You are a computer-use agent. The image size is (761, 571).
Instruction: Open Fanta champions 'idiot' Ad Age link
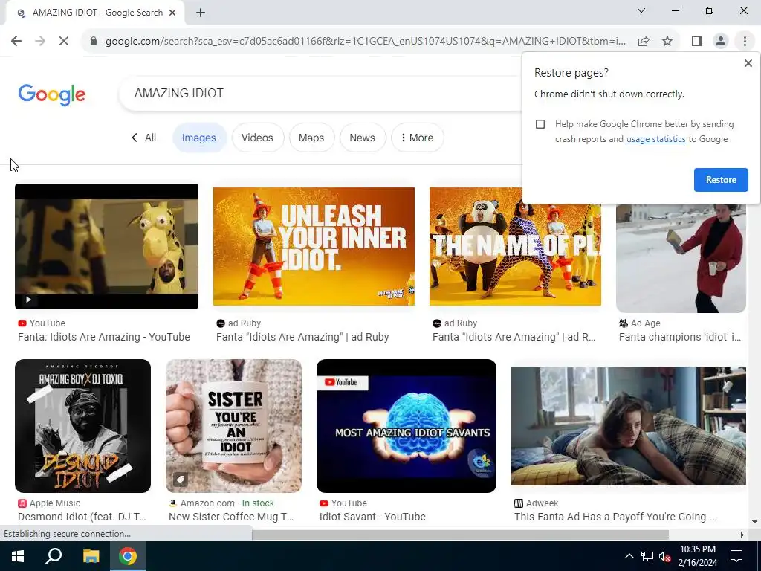(680, 337)
